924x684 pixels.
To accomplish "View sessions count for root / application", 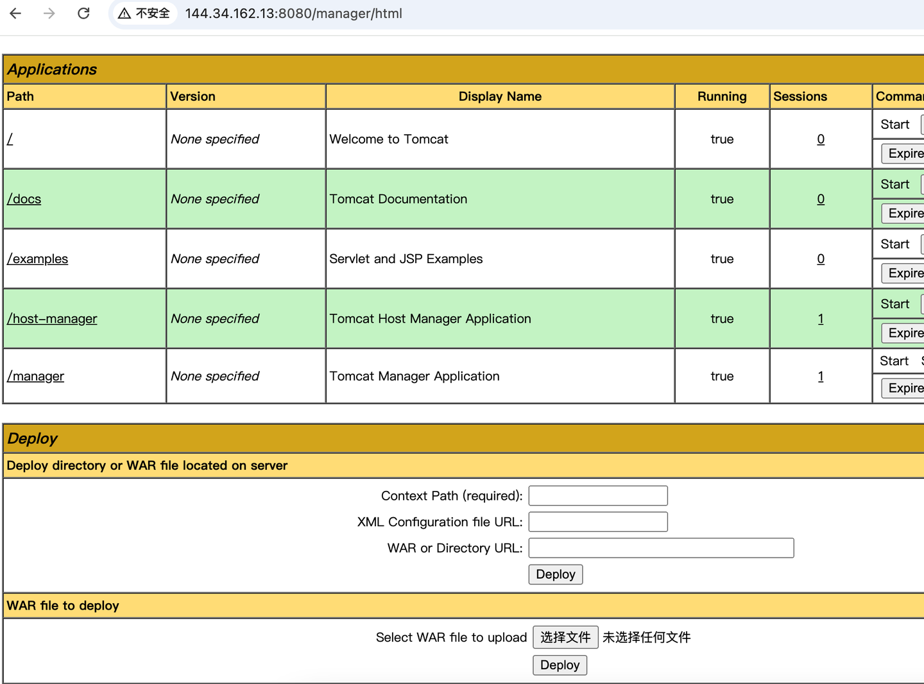I will click(821, 139).
